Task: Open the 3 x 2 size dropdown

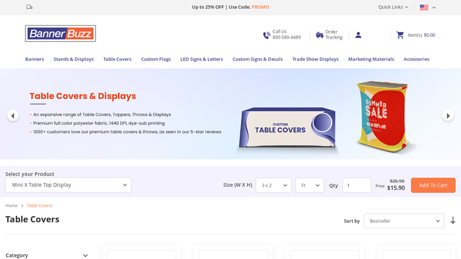Action: coord(274,185)
